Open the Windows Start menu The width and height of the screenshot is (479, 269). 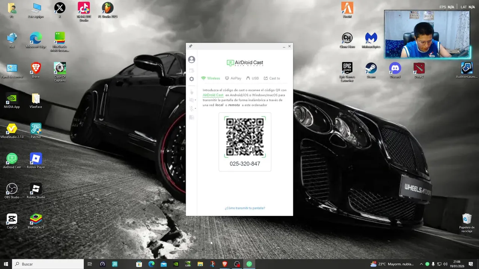coord(6,264)
